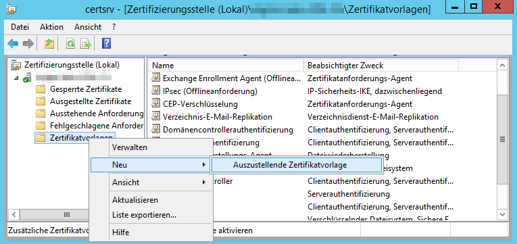Open the ? help menu
517x244 pixels.
click(114, 27)
